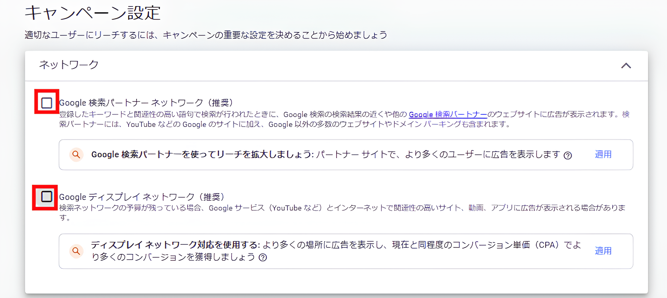This screenshot has width=667, height=298.
Task: Select the キャンペーン設定 page heading
Action: [x=93, y=13]
